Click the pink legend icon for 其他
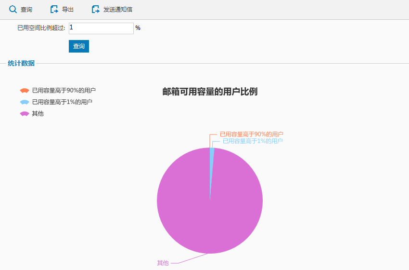409x270 pixels. tap(25, 114)
